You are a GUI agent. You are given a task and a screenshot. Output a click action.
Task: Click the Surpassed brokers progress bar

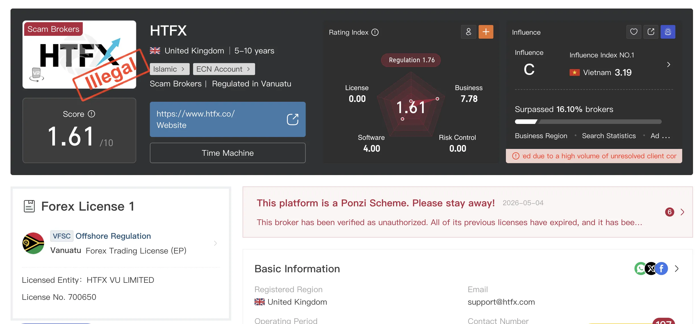(x=588, y=122)
